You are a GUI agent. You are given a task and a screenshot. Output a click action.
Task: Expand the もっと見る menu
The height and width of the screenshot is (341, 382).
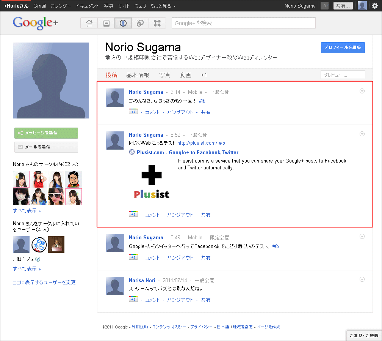click(163, 6)
